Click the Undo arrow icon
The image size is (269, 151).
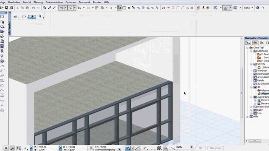[x=34, y=8]
